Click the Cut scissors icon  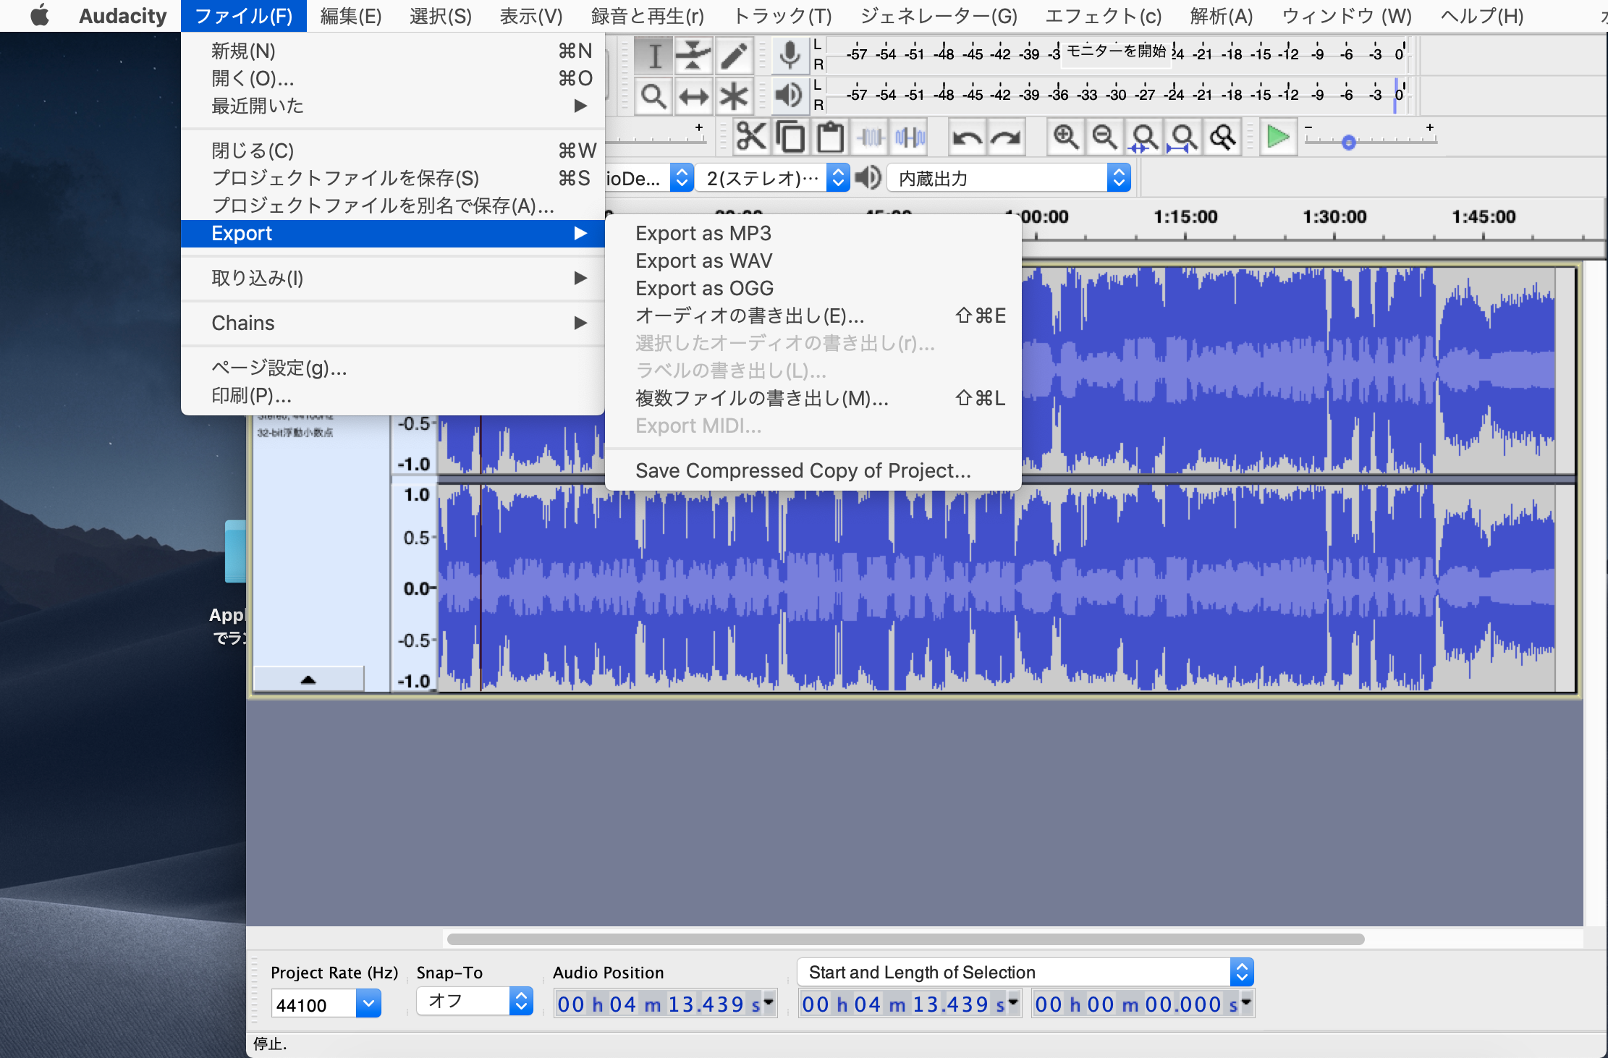click(x=751, y=137)
